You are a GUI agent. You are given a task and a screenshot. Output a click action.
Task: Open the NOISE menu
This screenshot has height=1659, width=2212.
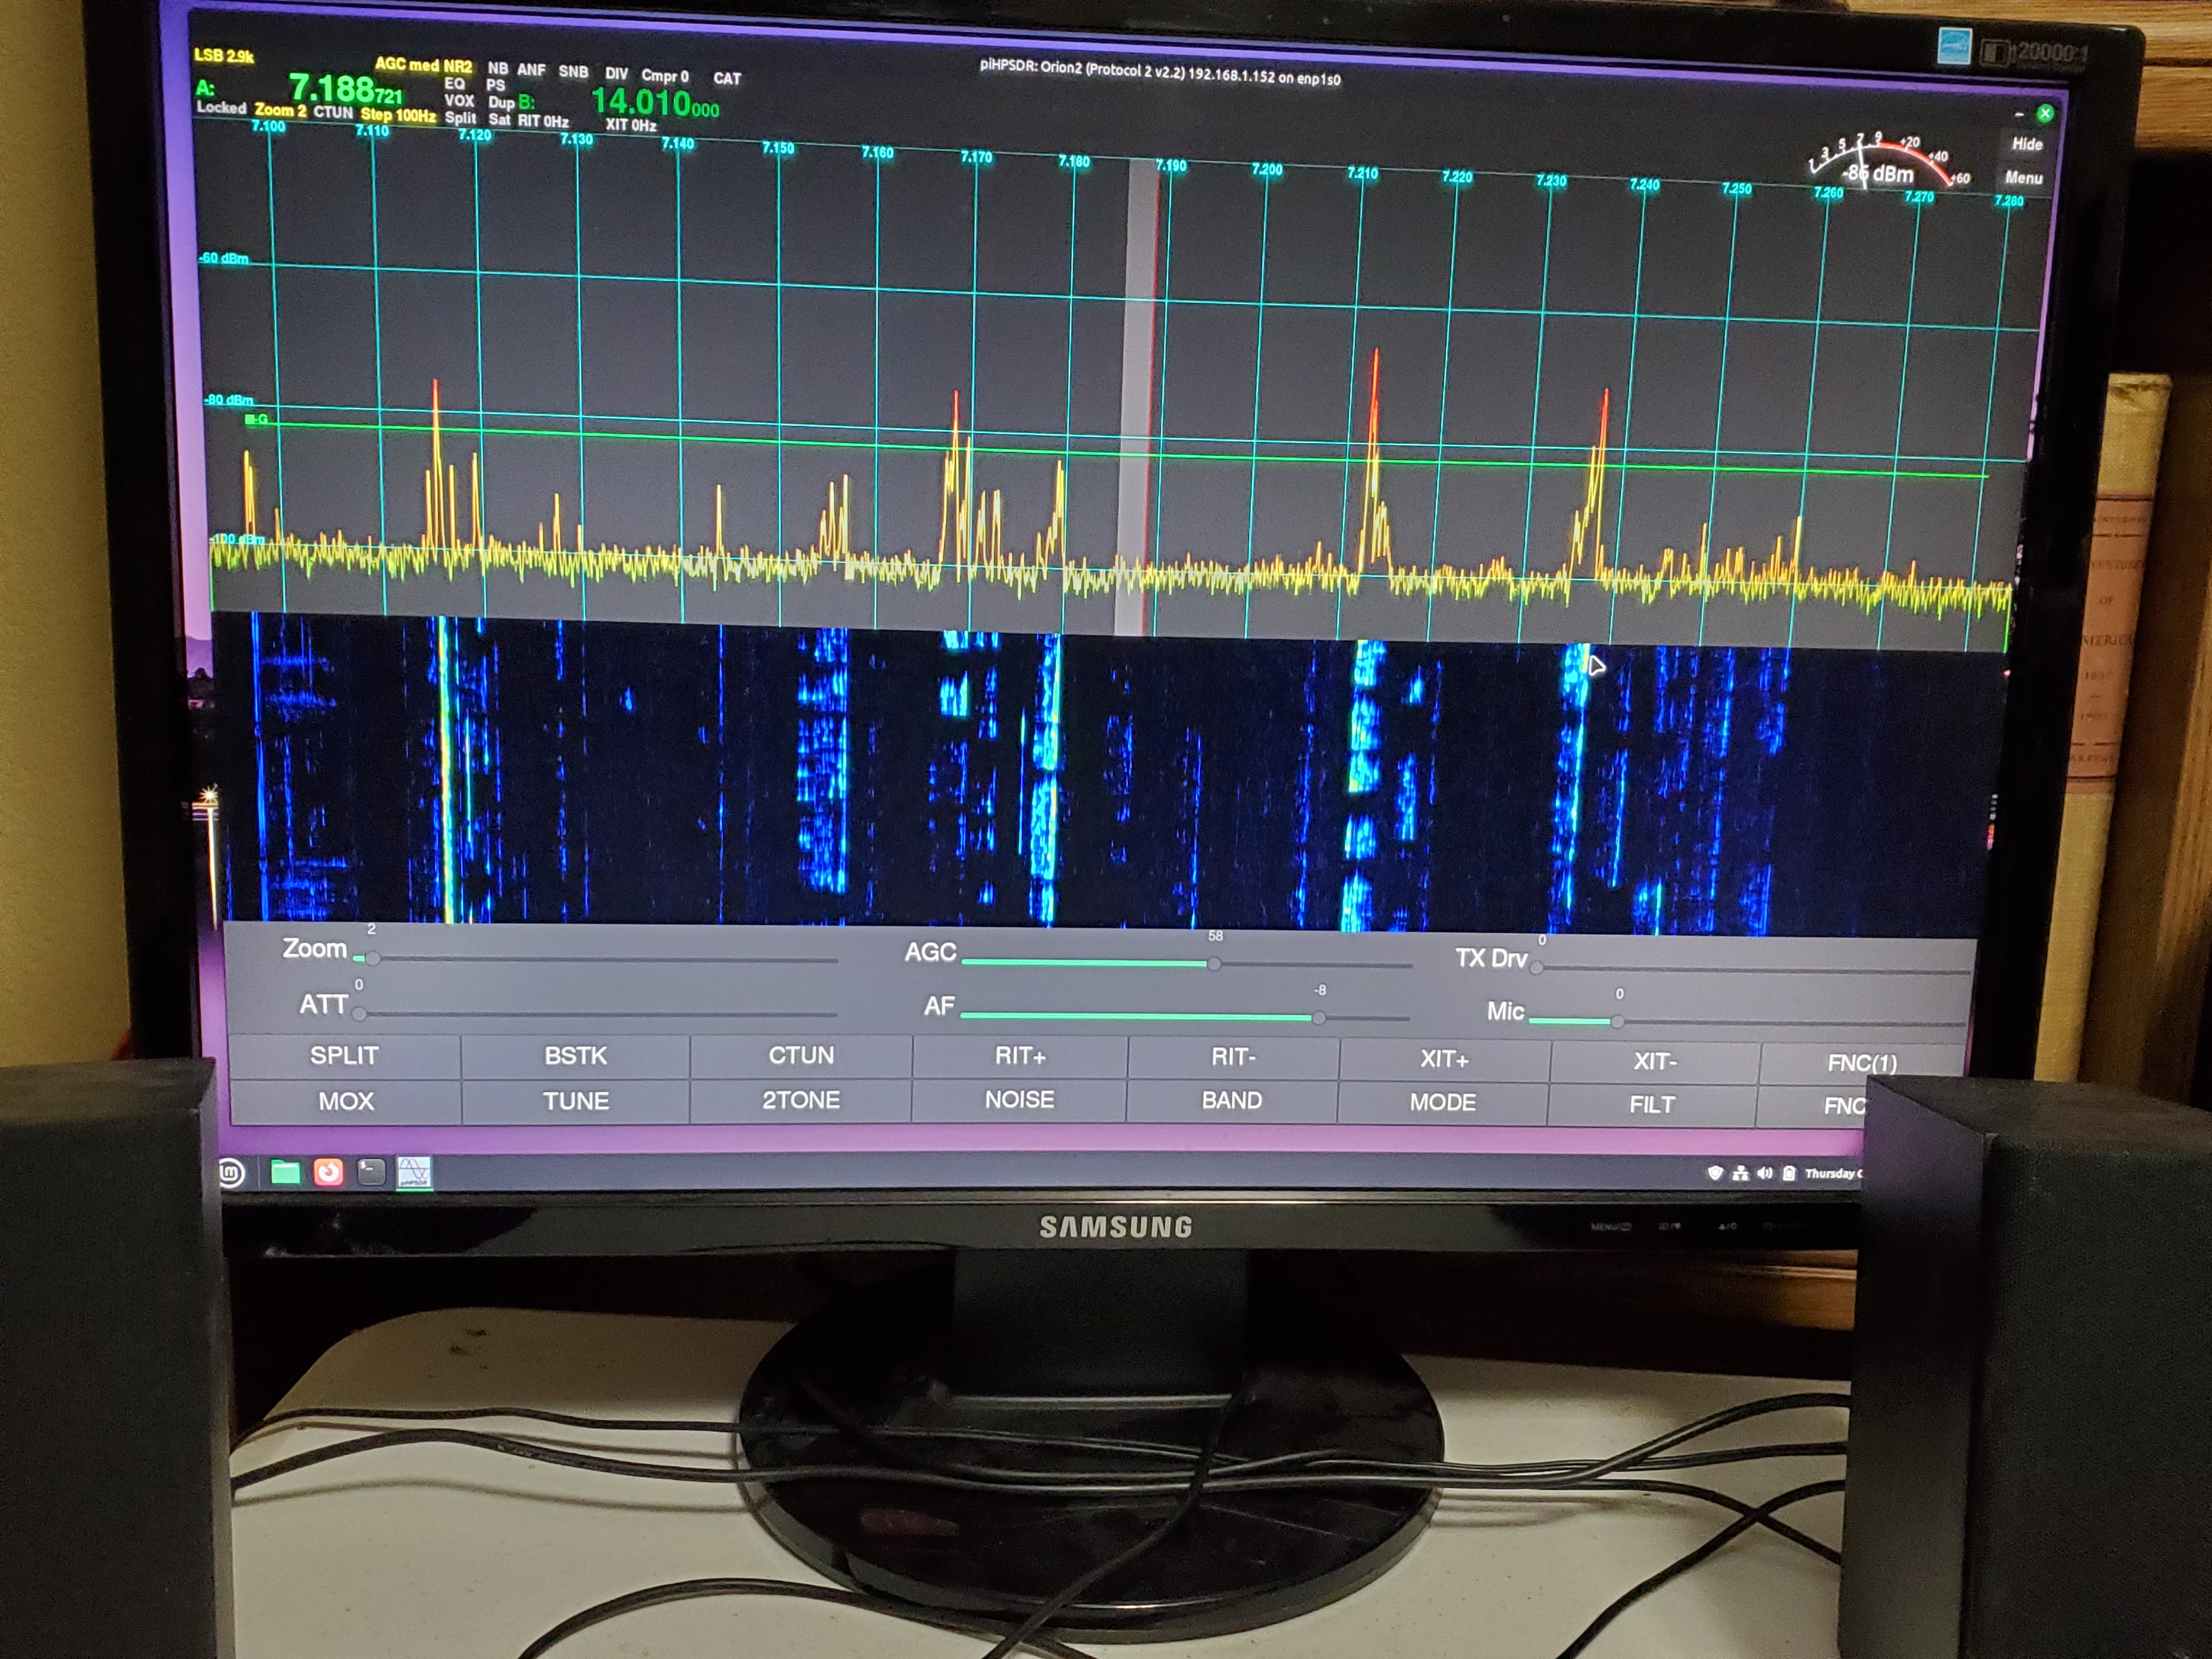[1019, 1099]
